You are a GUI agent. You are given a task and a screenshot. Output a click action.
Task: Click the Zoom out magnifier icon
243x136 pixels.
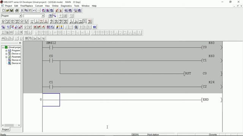click(x=66, y=11)
